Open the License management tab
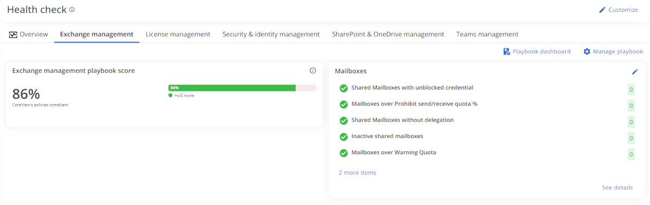This screenshot has width=650, height=205. 178,34
